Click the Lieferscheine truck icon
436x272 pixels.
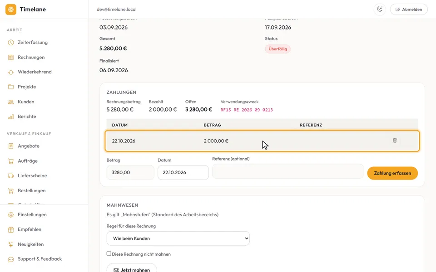point(11,176)
